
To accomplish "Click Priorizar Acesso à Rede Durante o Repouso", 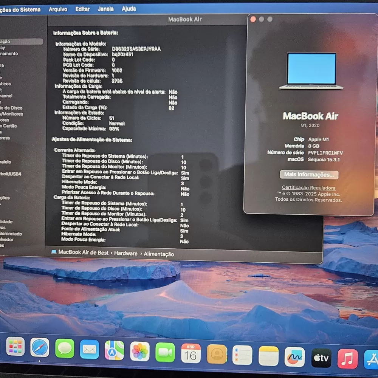I will pos(108,193).
